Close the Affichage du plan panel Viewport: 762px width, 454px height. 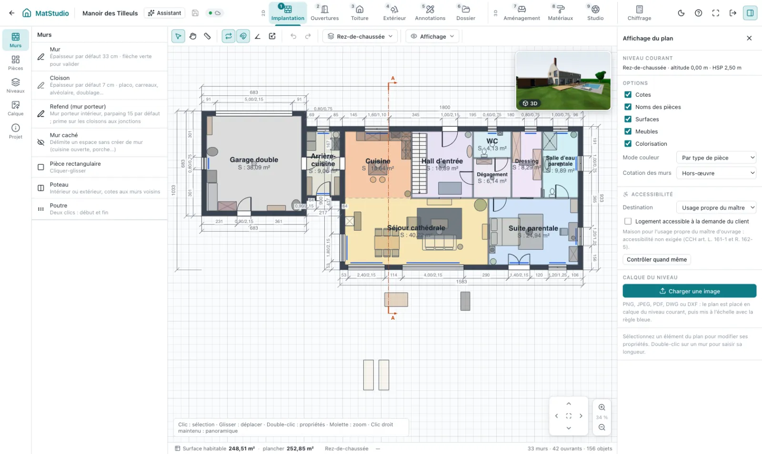point(749,38)
